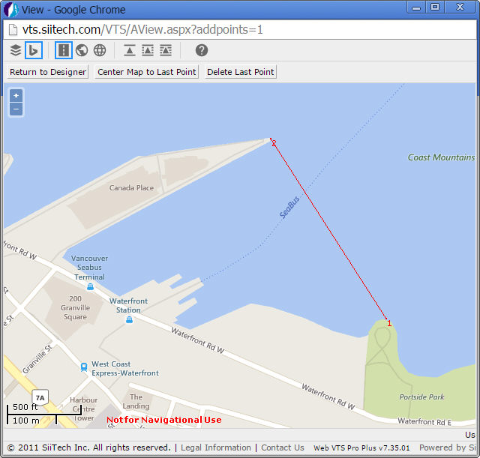The width and height of the screenshot is (480, 458).
Task: Open help question mark icon
Action: pyautogui.click(x=202, y=50)
